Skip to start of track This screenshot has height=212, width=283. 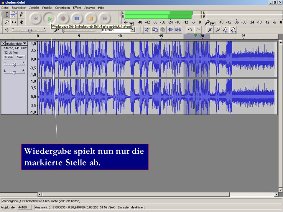pyautogui.click(x=36, y=18)
